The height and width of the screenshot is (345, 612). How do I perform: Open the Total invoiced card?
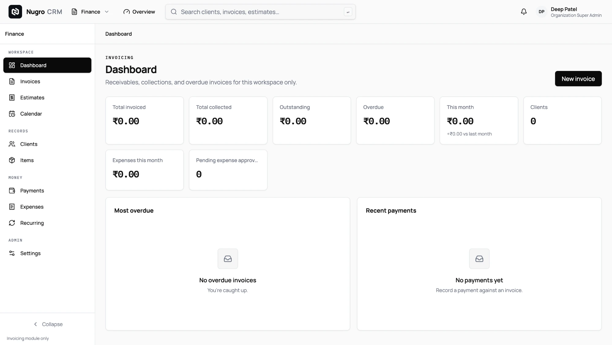click(144, 121)
